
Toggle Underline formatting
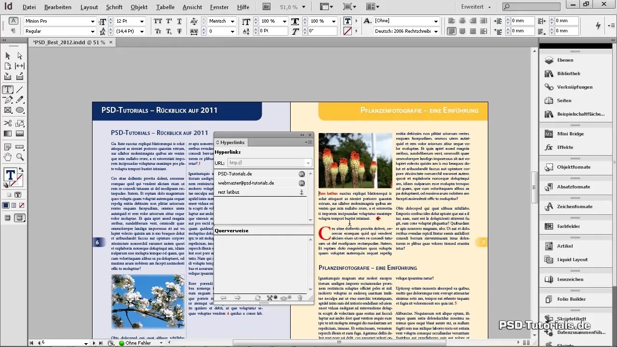pyautogui.click(x=180, y=22)
